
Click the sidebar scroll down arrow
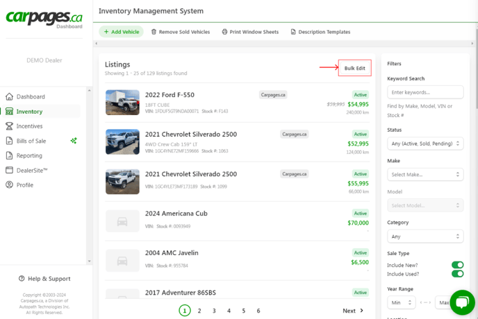90,261
